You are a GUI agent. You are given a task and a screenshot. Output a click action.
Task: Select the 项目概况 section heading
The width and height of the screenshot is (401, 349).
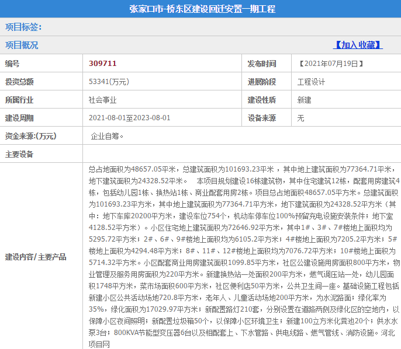coord(22,45)
